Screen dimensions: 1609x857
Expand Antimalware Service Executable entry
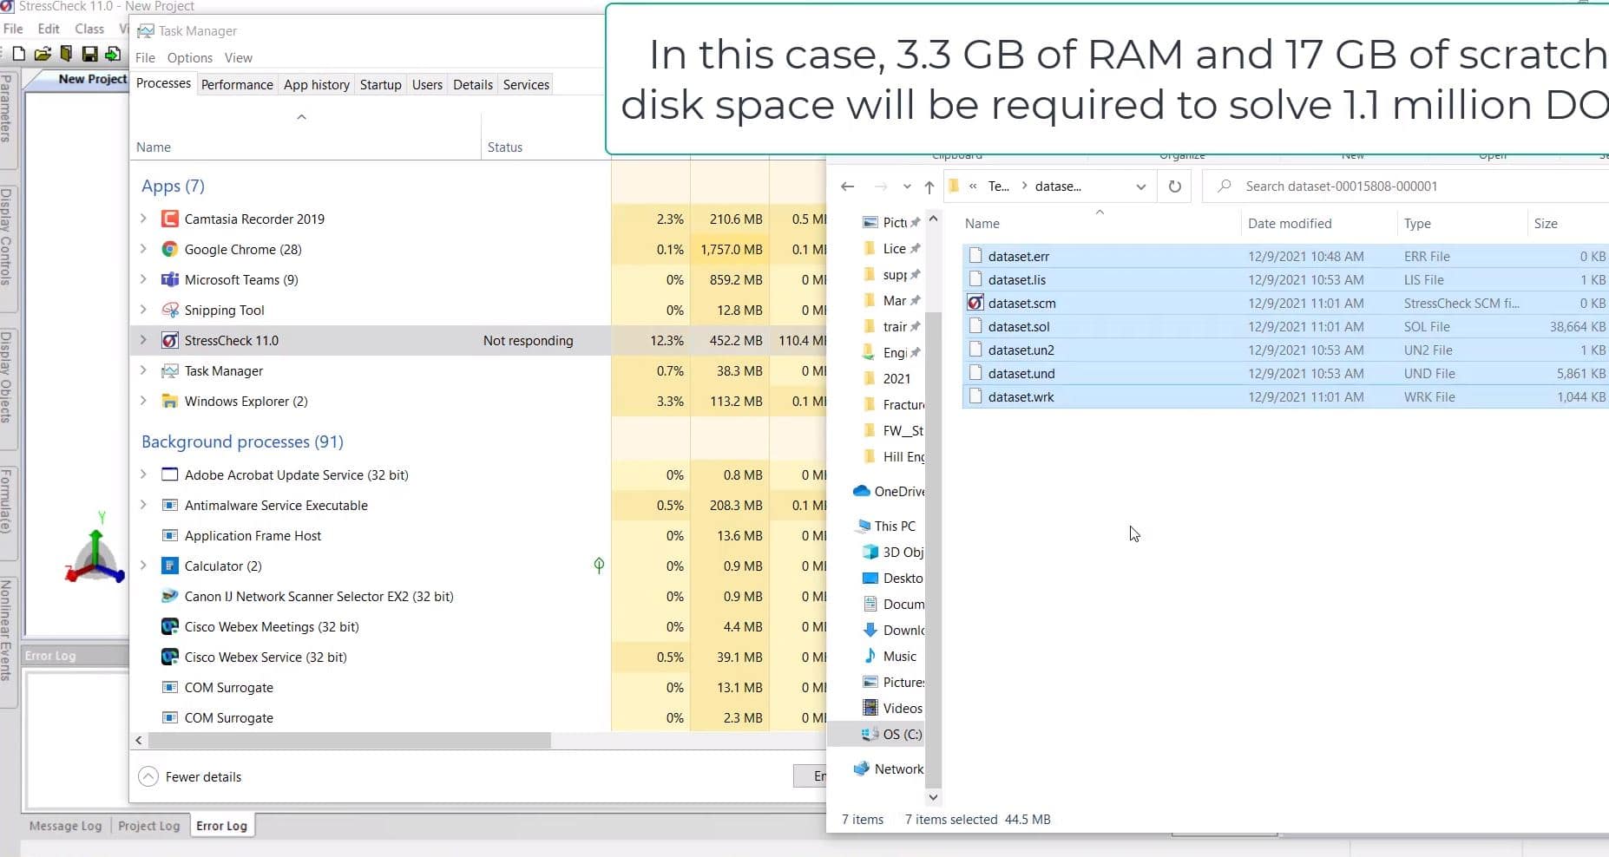tap(144, 505)
